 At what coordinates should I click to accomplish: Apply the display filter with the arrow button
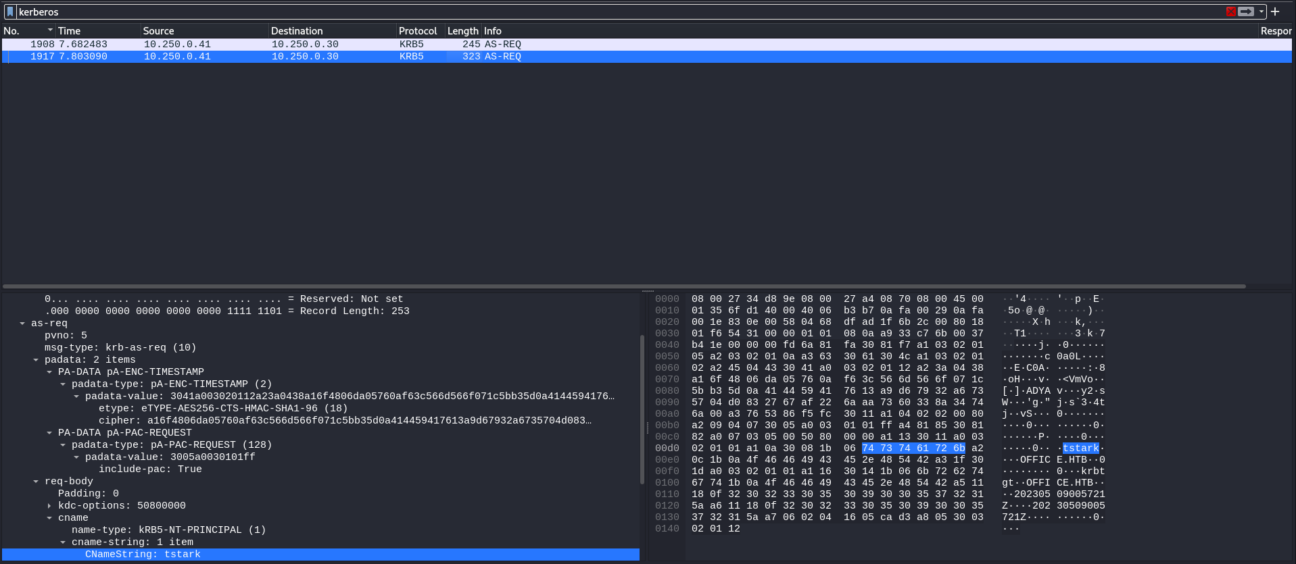pyautogui.click(x=1245, y=11)
